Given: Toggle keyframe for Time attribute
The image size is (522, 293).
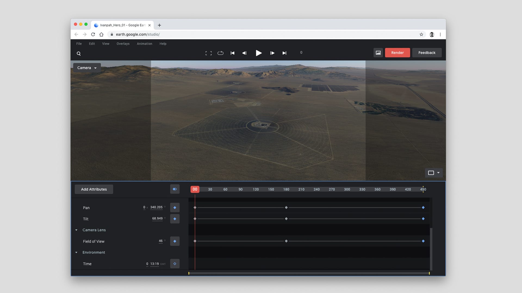Looking at the screenshot, I should coord(175,264).
